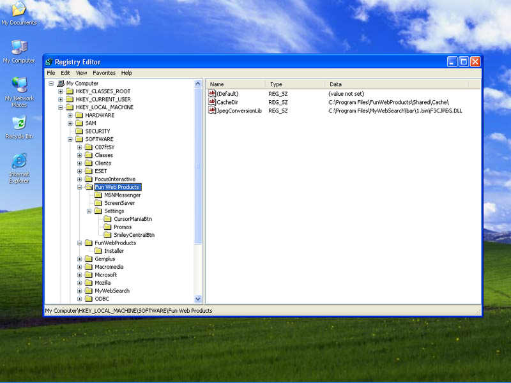
Task: Expand the SAM key
Action: [x=70, y=123]
